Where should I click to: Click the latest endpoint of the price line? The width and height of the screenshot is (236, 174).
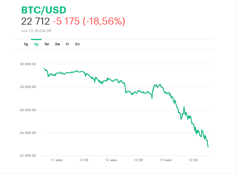point(208,147)
